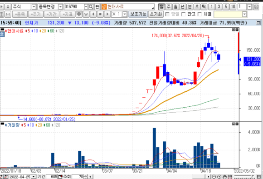Close the volume panel with X
Viewport: 263px width, 179px height.
click(x=237, y=124)
